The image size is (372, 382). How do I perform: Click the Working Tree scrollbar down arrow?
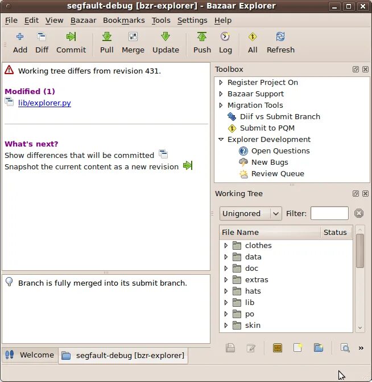[360, 328]
